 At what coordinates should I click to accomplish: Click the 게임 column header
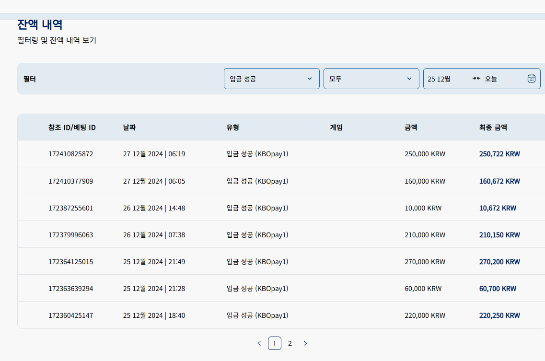pyautogui.click(x=336, y=128)
